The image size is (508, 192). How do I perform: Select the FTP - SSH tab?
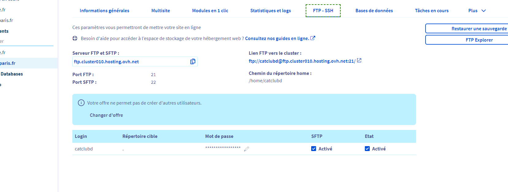pyautogui.click(x=323, y=11)
